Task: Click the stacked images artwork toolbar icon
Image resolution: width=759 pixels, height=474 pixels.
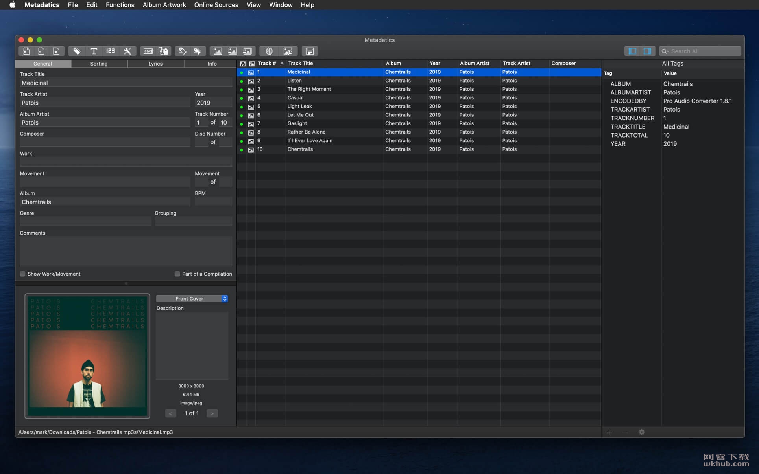Action: [x=247, y=51]
